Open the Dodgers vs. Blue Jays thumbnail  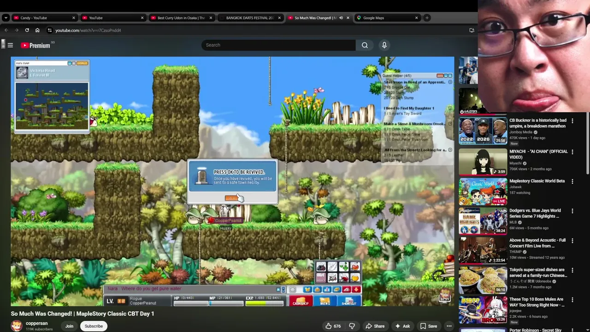pyautogui.click(x=483, y=221)
